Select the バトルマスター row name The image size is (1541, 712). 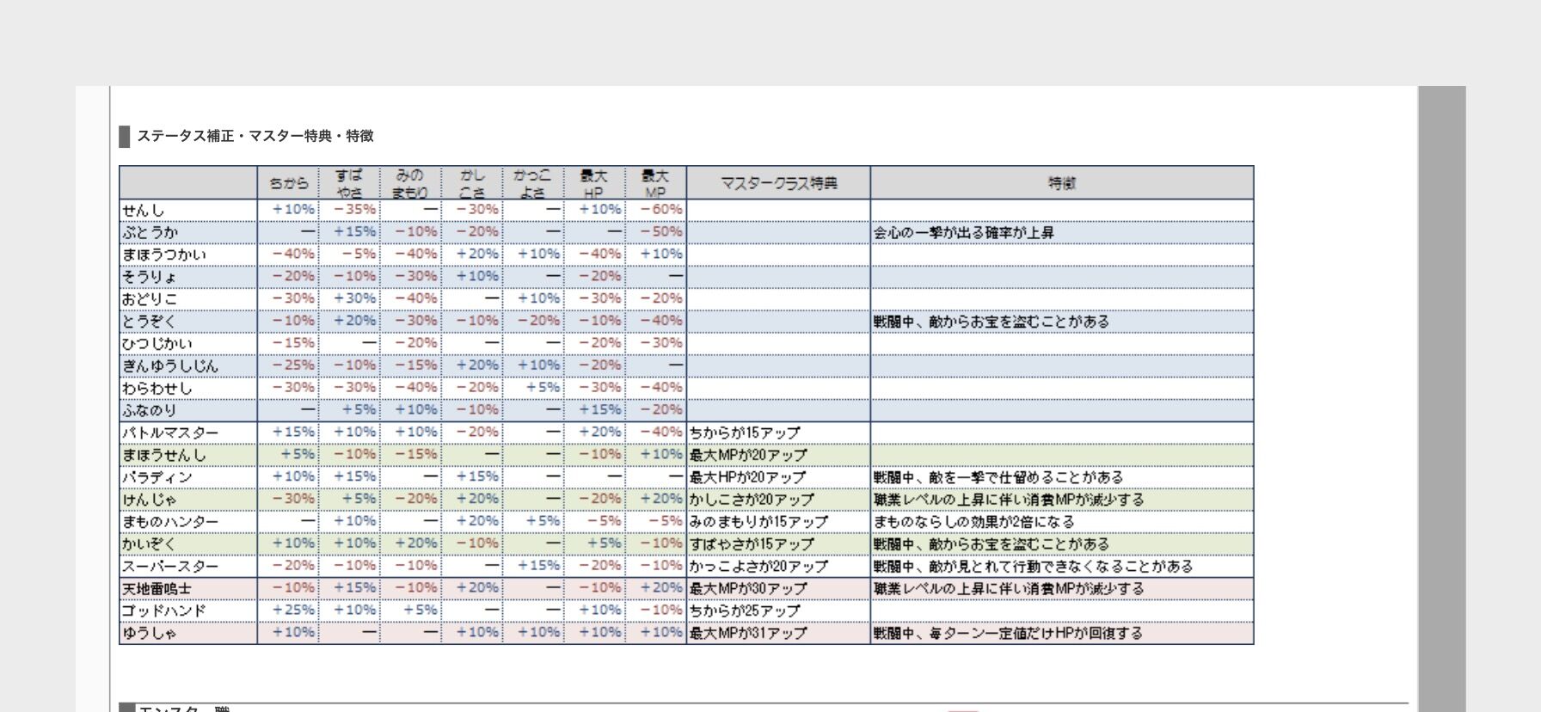tap(170, 433)
